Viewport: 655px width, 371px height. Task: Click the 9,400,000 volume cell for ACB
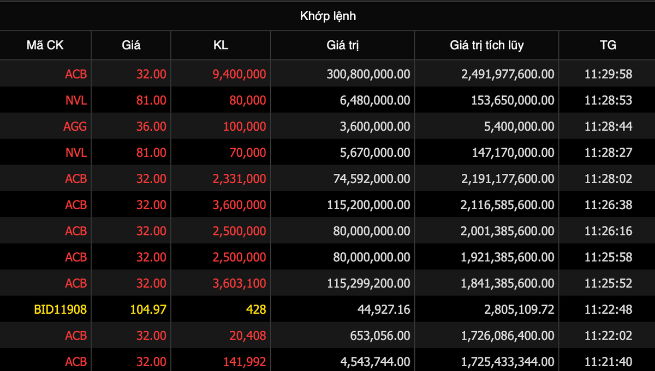(x=237, y=74)
